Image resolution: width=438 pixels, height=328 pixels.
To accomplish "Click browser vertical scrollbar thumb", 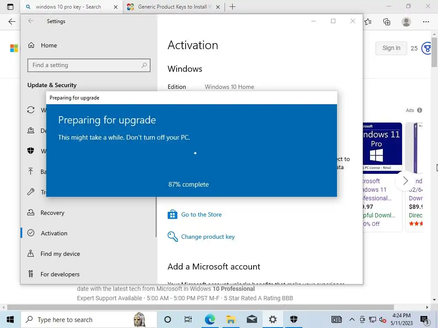I will click(x=435, y=53).
